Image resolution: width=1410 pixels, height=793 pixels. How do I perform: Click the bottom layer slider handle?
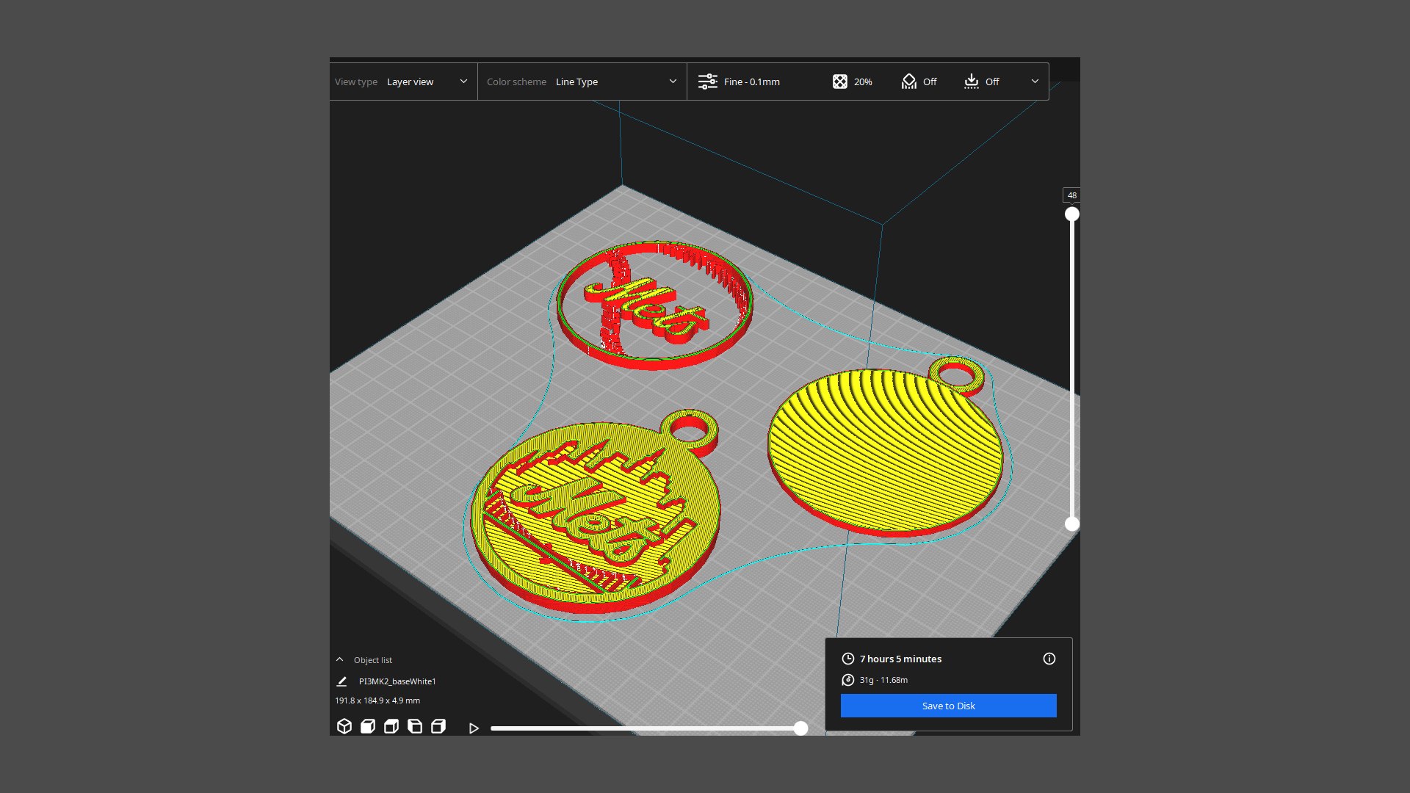coord(1072,524)
